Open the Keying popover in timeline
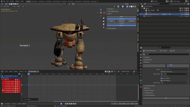This screenshot has height=107, width=190. tap(15, 104)
